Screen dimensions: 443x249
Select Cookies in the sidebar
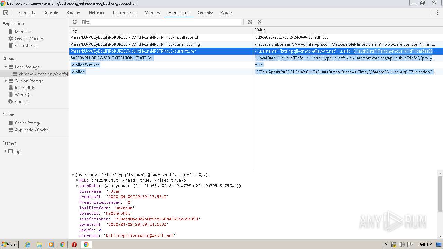click(x=22, y=101)
